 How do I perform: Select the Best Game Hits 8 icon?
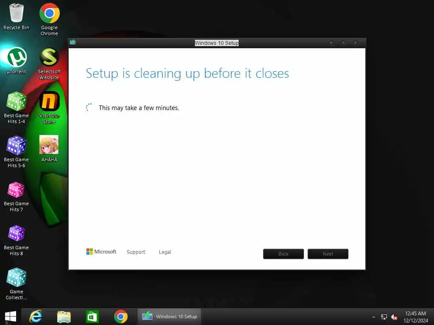click(x=17, y=240)
